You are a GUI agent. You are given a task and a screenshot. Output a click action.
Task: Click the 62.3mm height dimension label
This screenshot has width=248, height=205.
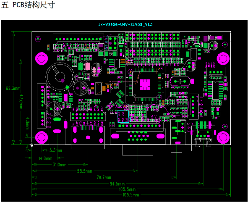coord(13,88)
